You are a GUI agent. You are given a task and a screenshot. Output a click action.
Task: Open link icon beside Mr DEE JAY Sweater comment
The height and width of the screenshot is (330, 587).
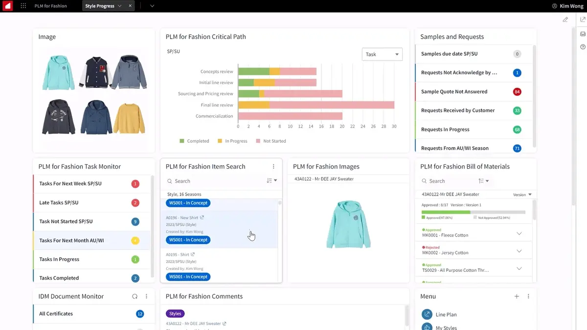tap(225, 324)
